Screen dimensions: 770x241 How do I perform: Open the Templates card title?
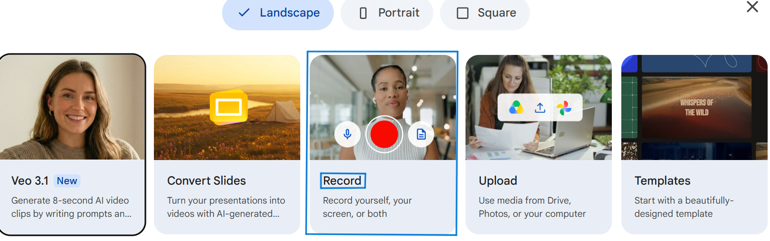click(663, 180)
